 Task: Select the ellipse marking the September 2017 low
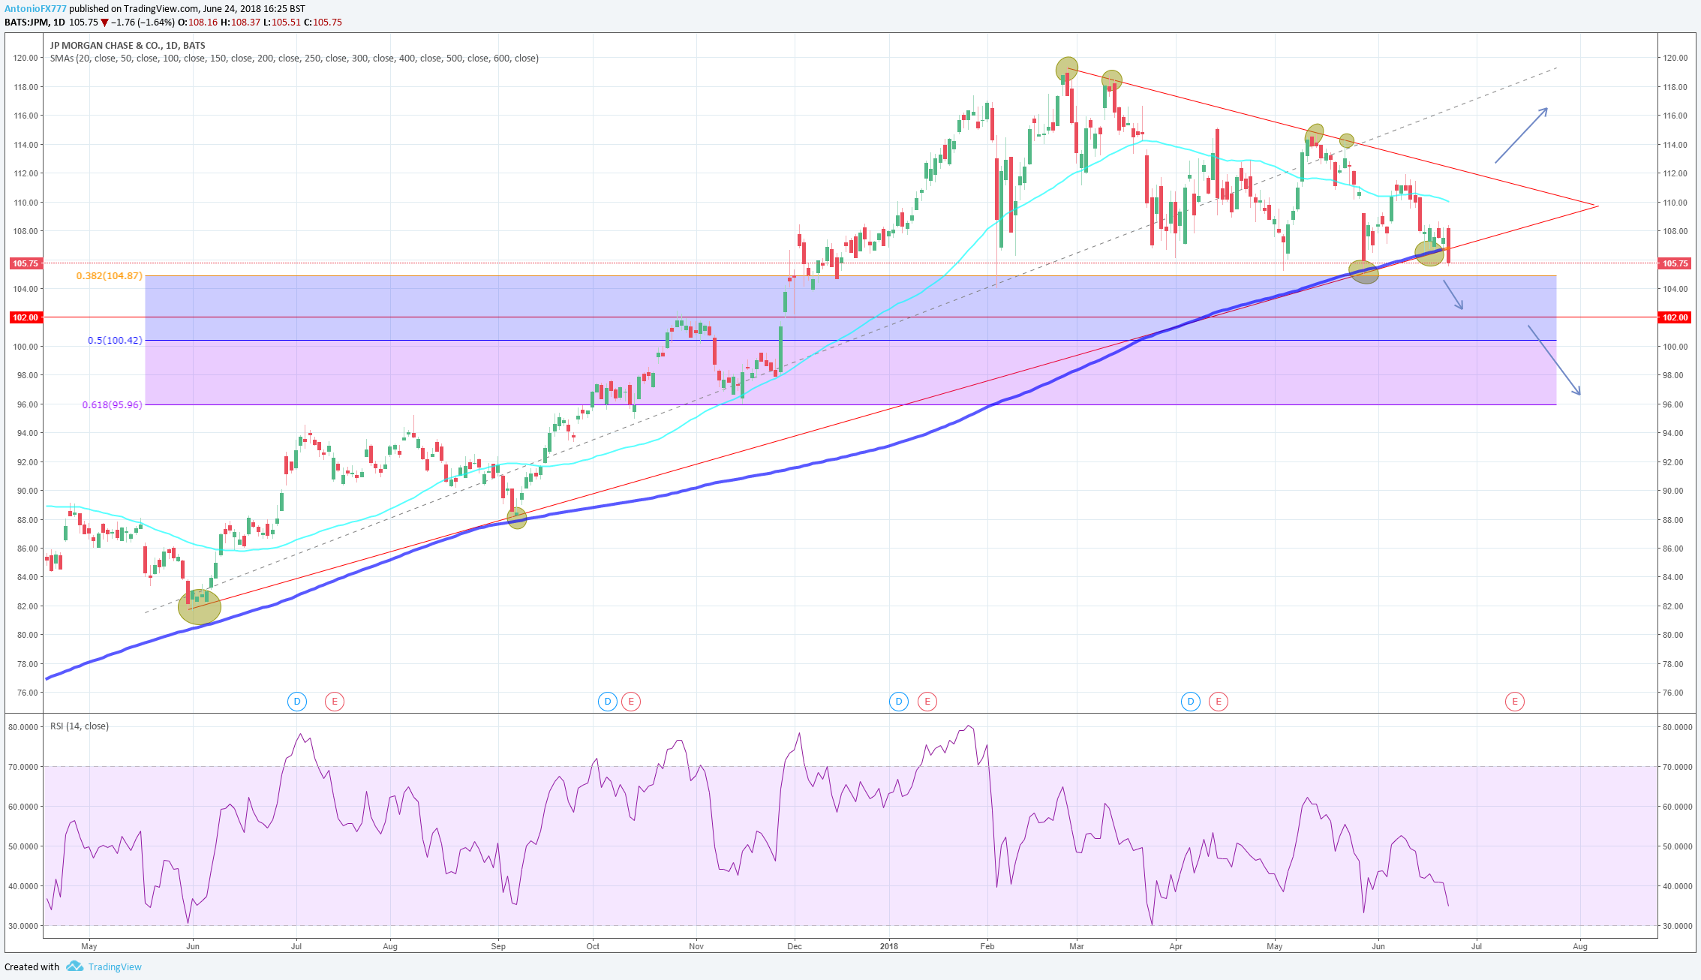[x=517, y=519]
